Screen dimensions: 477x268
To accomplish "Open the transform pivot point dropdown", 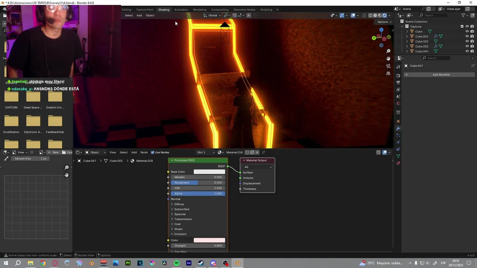I will coord(227,15).
